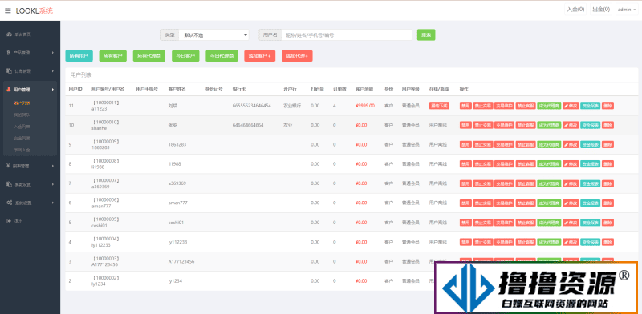Viewport: 642px width, 314px height.
Task: Click customer name 刘斌 cell
Action: tap(173, 106)
